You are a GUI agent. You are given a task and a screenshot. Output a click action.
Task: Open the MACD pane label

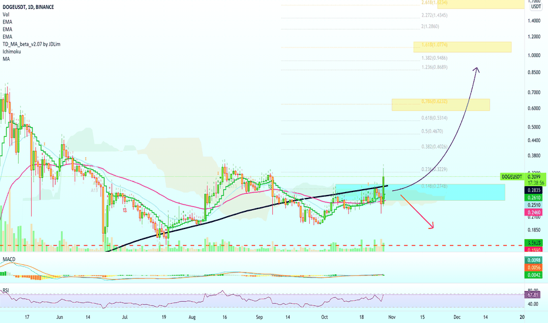coord(9,259)
